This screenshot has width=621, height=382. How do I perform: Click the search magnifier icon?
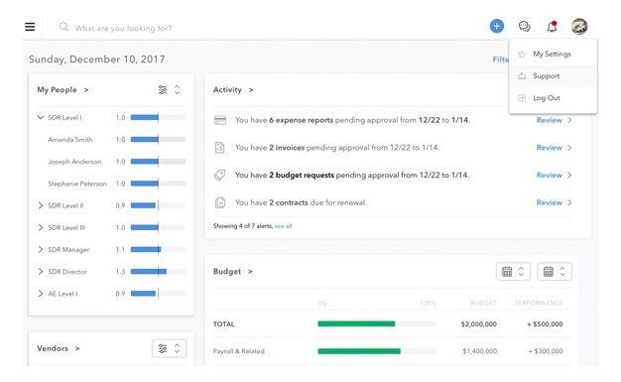(x=63, y=27)
